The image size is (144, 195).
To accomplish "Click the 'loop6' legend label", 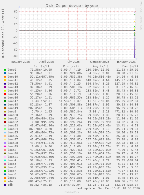I will [x=12, y=167].
